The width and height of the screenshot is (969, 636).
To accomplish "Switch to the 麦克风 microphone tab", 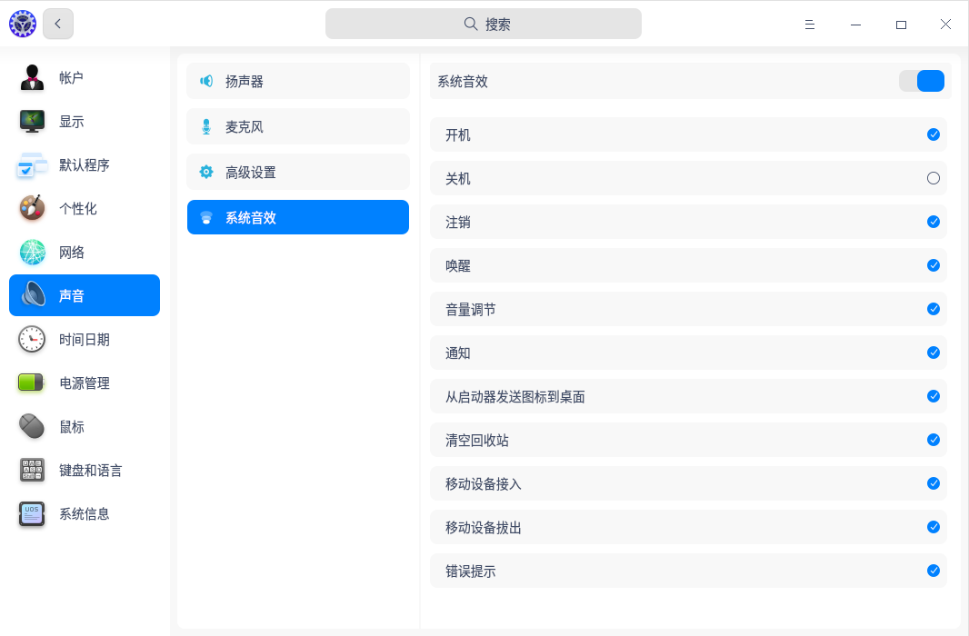I will (x=298, y=126).
